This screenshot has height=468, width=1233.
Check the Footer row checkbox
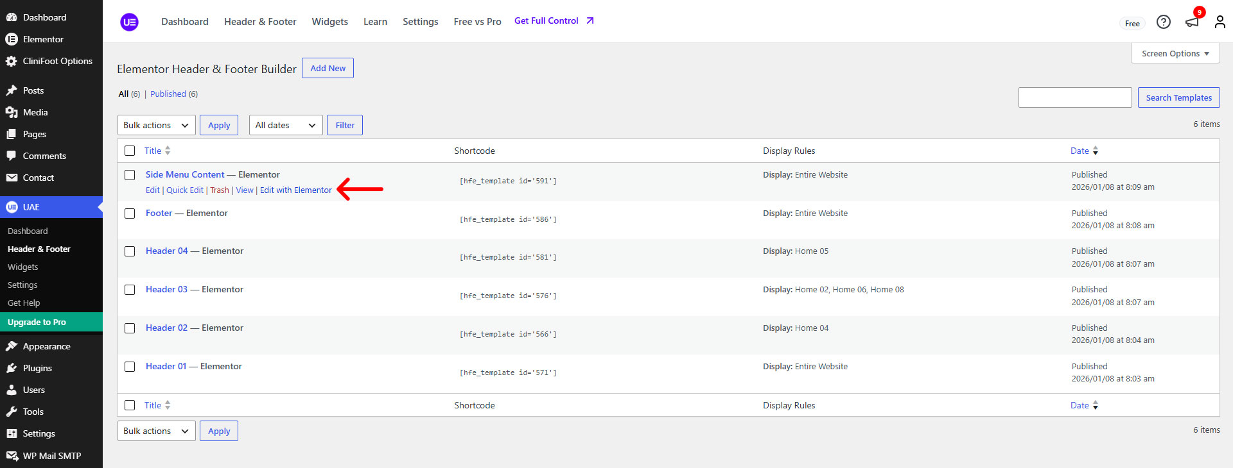point(130,213)
